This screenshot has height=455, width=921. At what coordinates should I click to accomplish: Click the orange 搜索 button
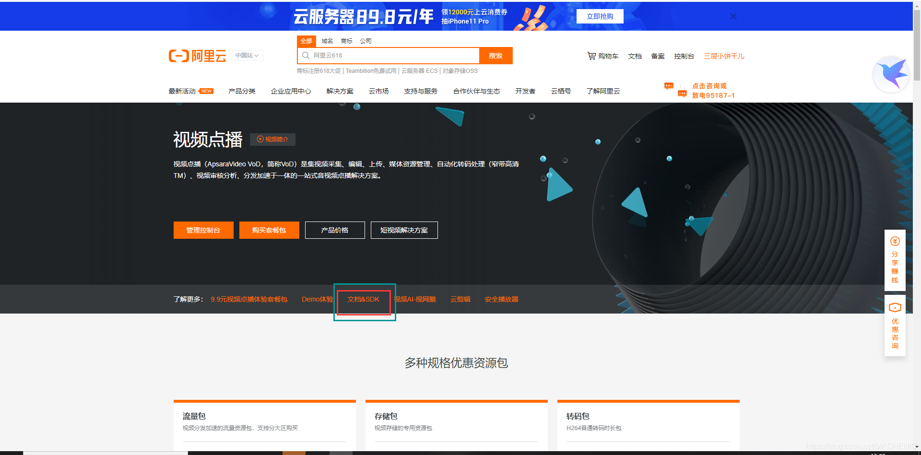point(496,56)
